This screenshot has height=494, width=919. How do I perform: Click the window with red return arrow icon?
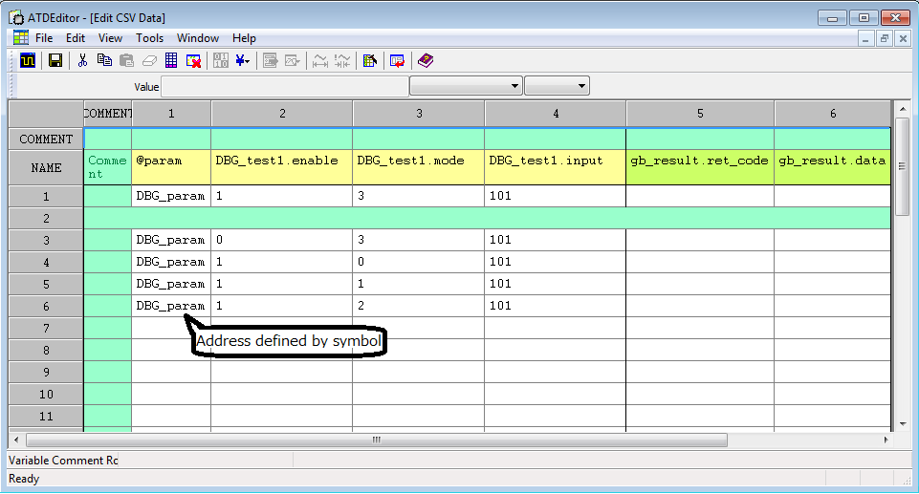pos(398,60)
